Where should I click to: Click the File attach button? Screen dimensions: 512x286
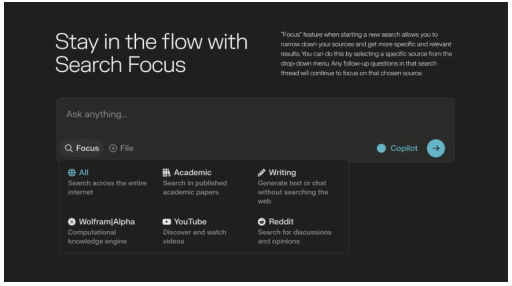pos(121,148)
